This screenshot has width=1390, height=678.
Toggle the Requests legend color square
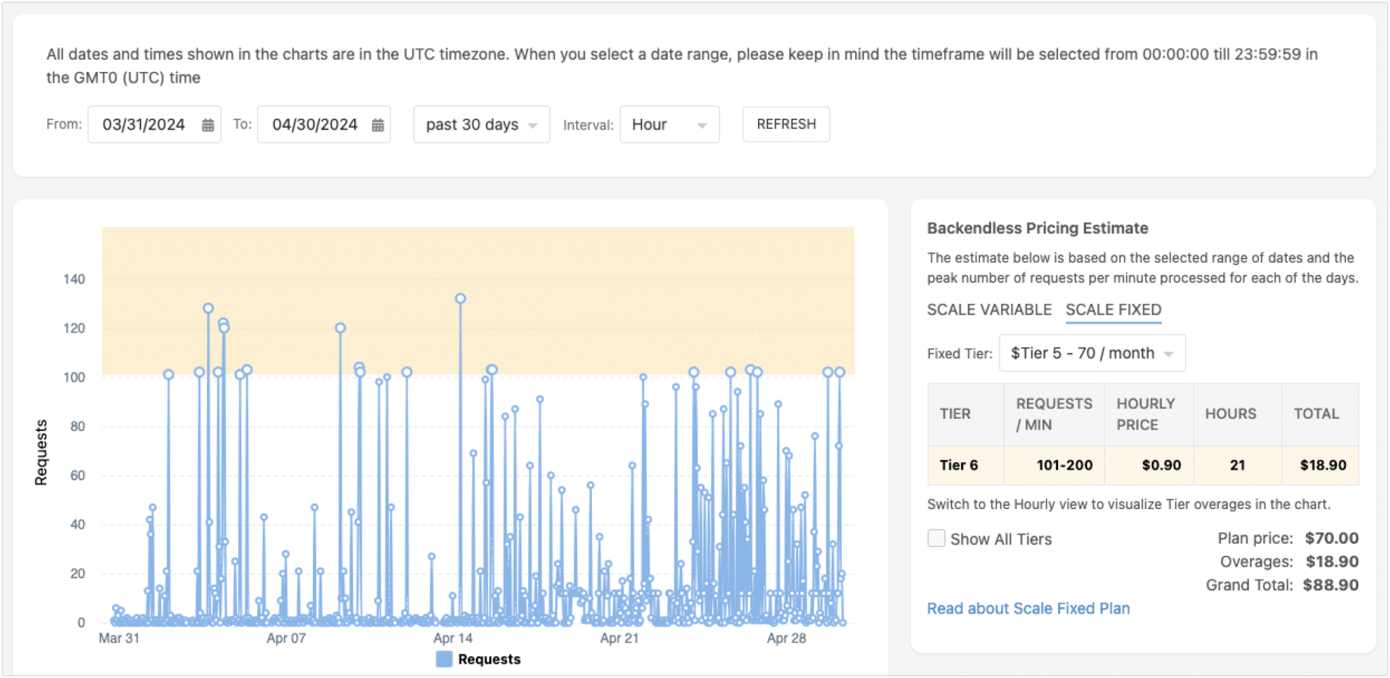pos(444,659)
